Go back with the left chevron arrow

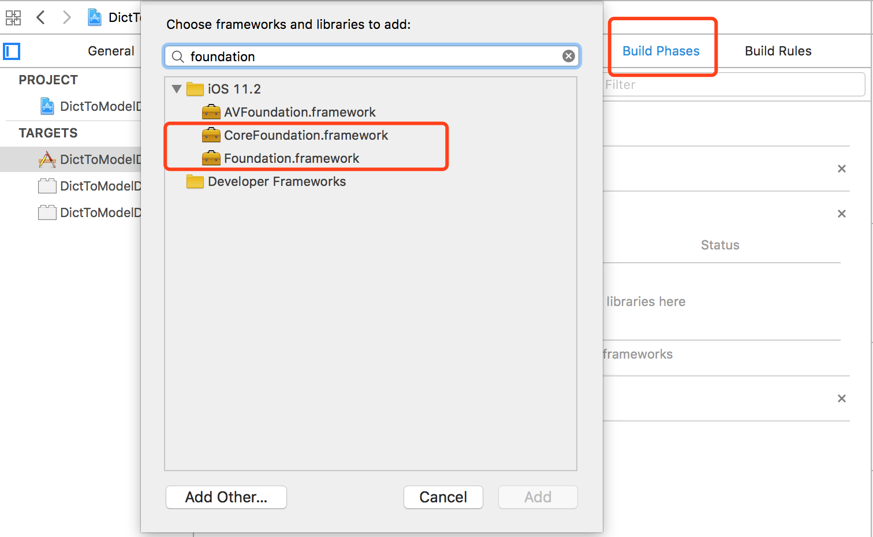coord(40,17)
